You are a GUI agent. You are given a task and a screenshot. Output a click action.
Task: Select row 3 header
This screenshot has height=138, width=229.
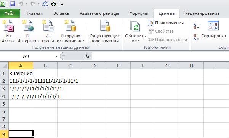(x=4, y=88)
